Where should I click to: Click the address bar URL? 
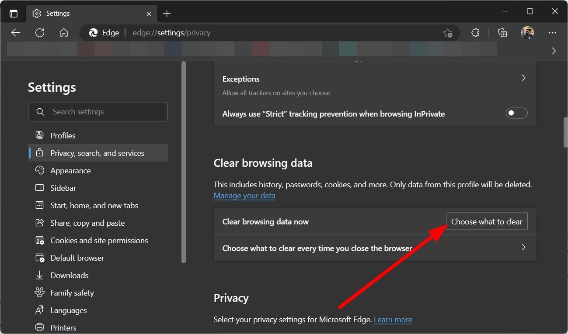pyautogui.click(x=171, y=33)
